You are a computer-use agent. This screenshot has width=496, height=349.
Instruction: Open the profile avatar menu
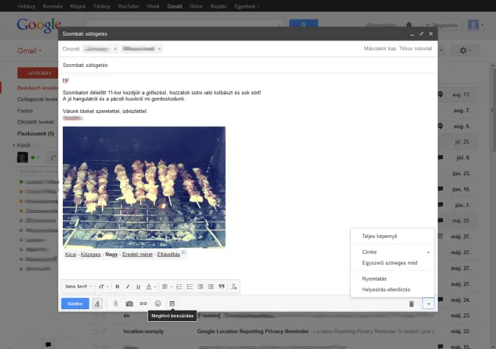coord(476,25)
